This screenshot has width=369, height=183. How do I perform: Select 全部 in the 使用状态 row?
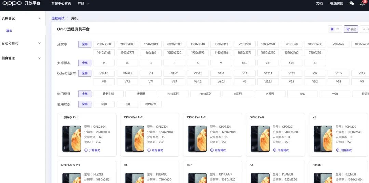pyautogui.click(x=85, y=104)
